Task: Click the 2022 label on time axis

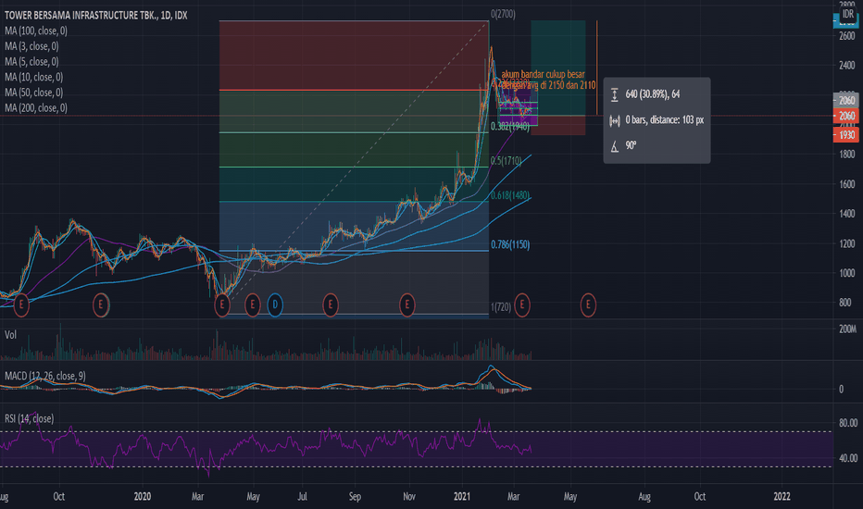Action: click(782, 496)
